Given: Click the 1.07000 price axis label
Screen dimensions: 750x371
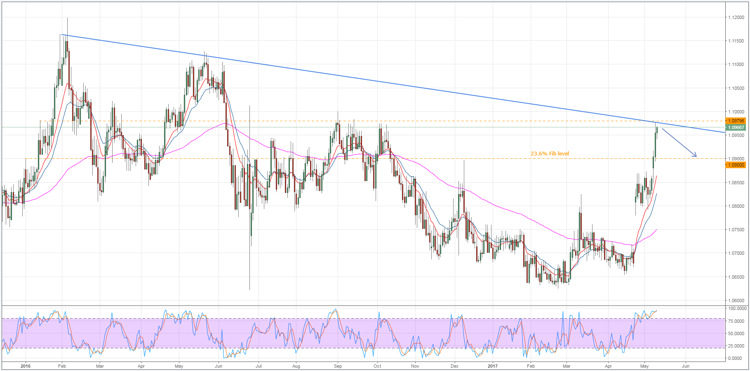Looking at the screenshot, I should [736, 253].
